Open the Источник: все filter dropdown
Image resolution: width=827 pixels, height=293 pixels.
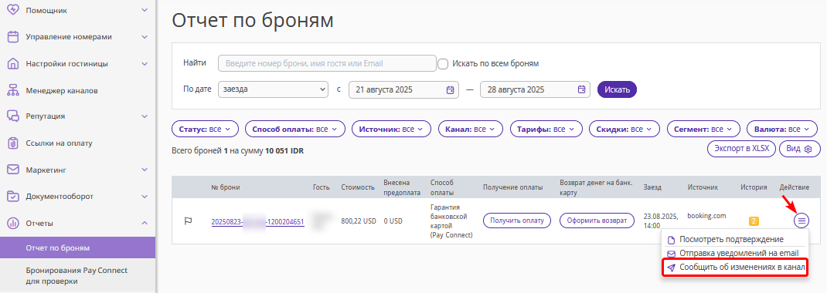pos(391,129)
